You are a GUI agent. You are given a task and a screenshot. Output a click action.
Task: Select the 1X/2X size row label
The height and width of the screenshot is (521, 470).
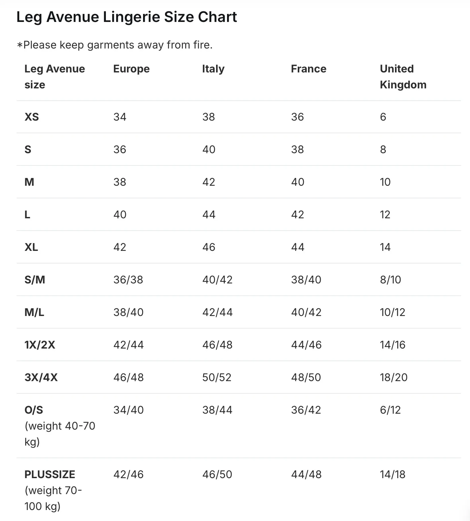[x=40, y=345]
